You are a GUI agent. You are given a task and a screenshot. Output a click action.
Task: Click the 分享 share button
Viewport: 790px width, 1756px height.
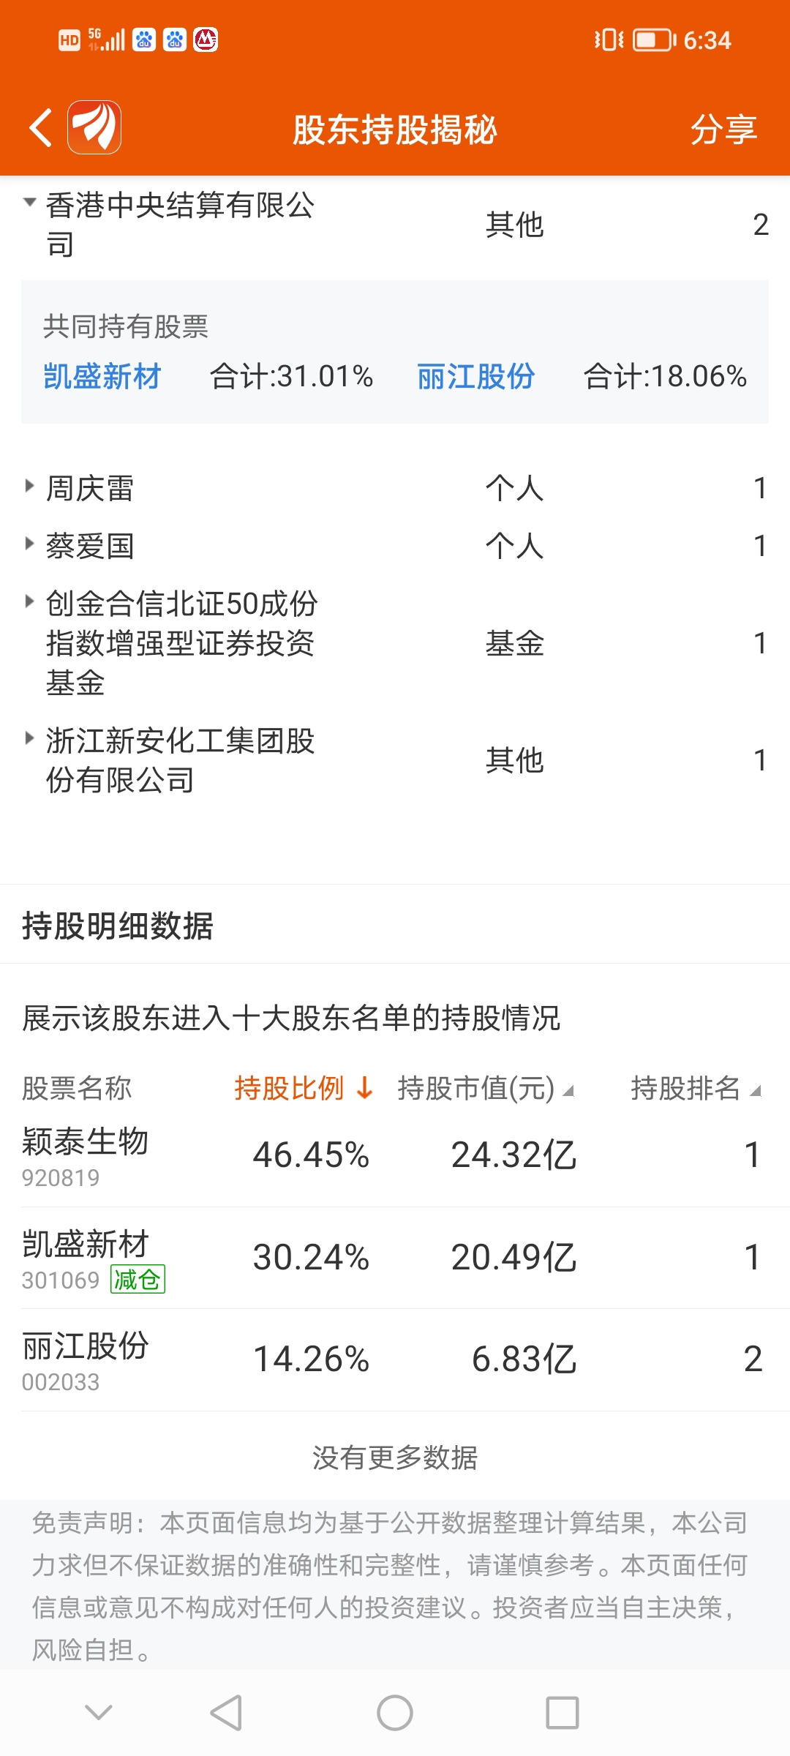(x=723, y=130)
